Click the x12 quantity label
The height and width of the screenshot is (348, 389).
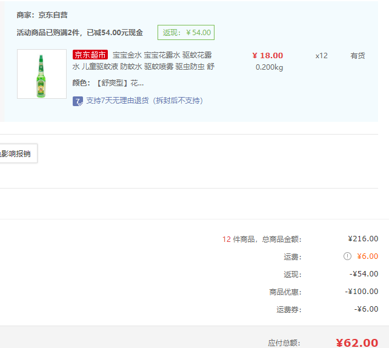pyautogui.click(x=321, y=56)
